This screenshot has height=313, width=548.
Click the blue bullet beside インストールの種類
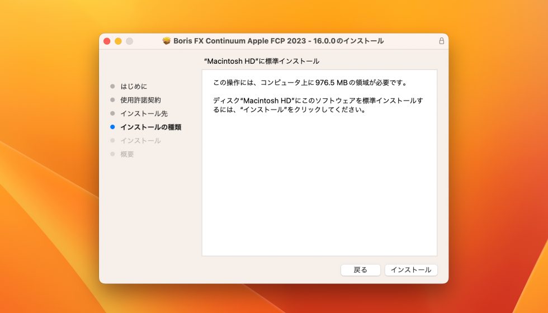(x=112, y=127)
